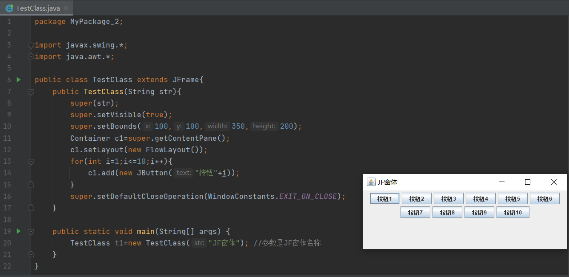Collapse the import block fold marker on line 3
This screenshot has height=277, width=569.
(31, 45)
